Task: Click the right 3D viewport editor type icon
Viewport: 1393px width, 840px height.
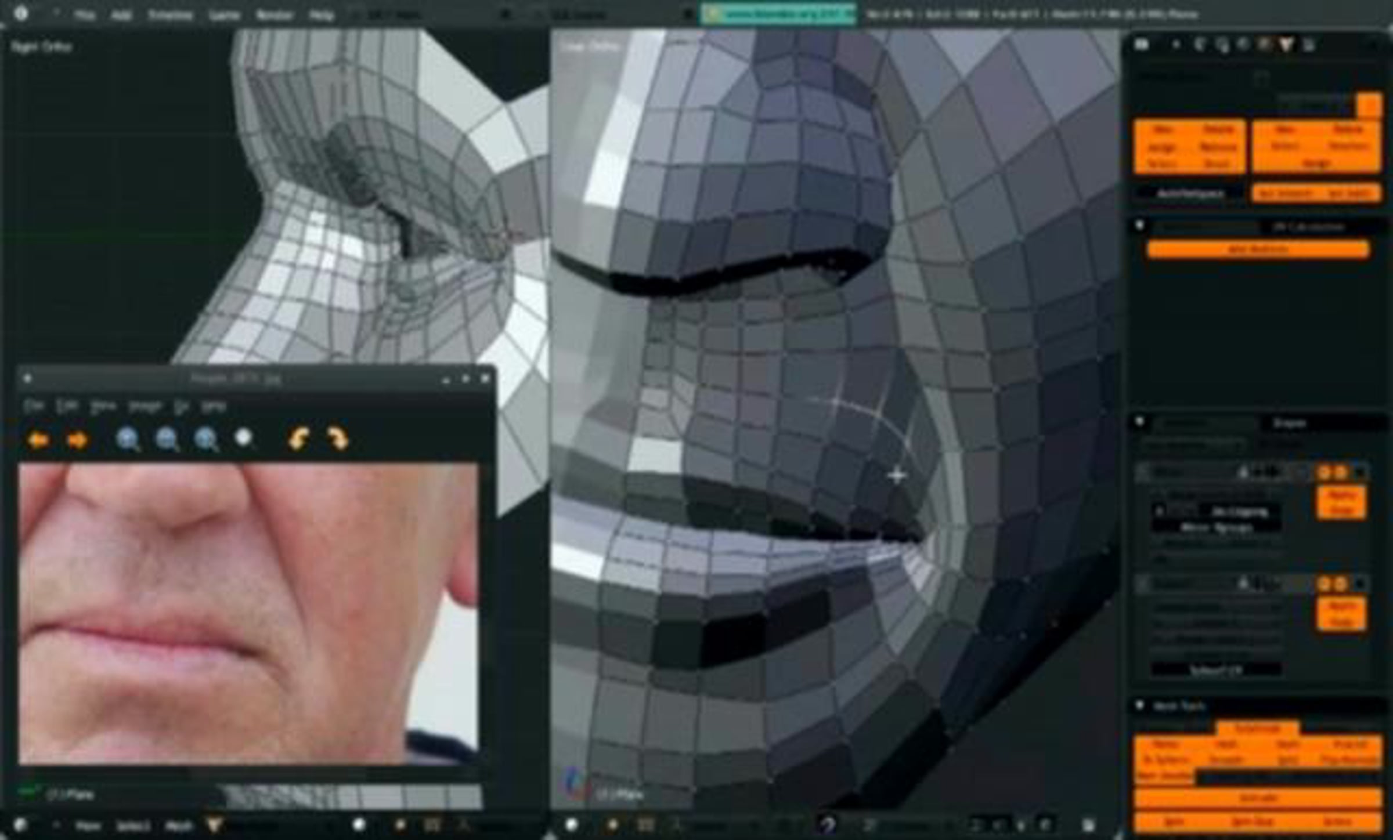Action: (571, 824)
